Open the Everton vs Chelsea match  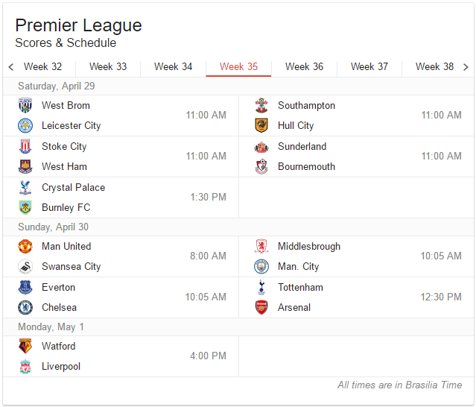click(x=121, y=297)
